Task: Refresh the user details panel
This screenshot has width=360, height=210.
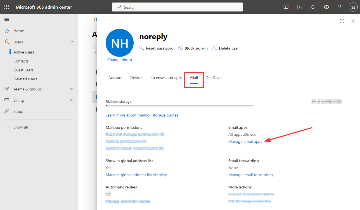Action: click(x=342, y=21)
